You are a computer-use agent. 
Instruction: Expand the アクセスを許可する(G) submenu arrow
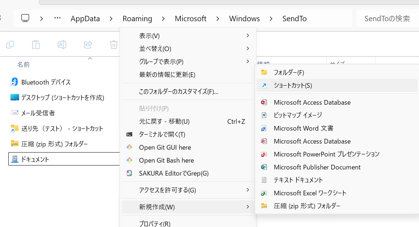click(248, 190)
